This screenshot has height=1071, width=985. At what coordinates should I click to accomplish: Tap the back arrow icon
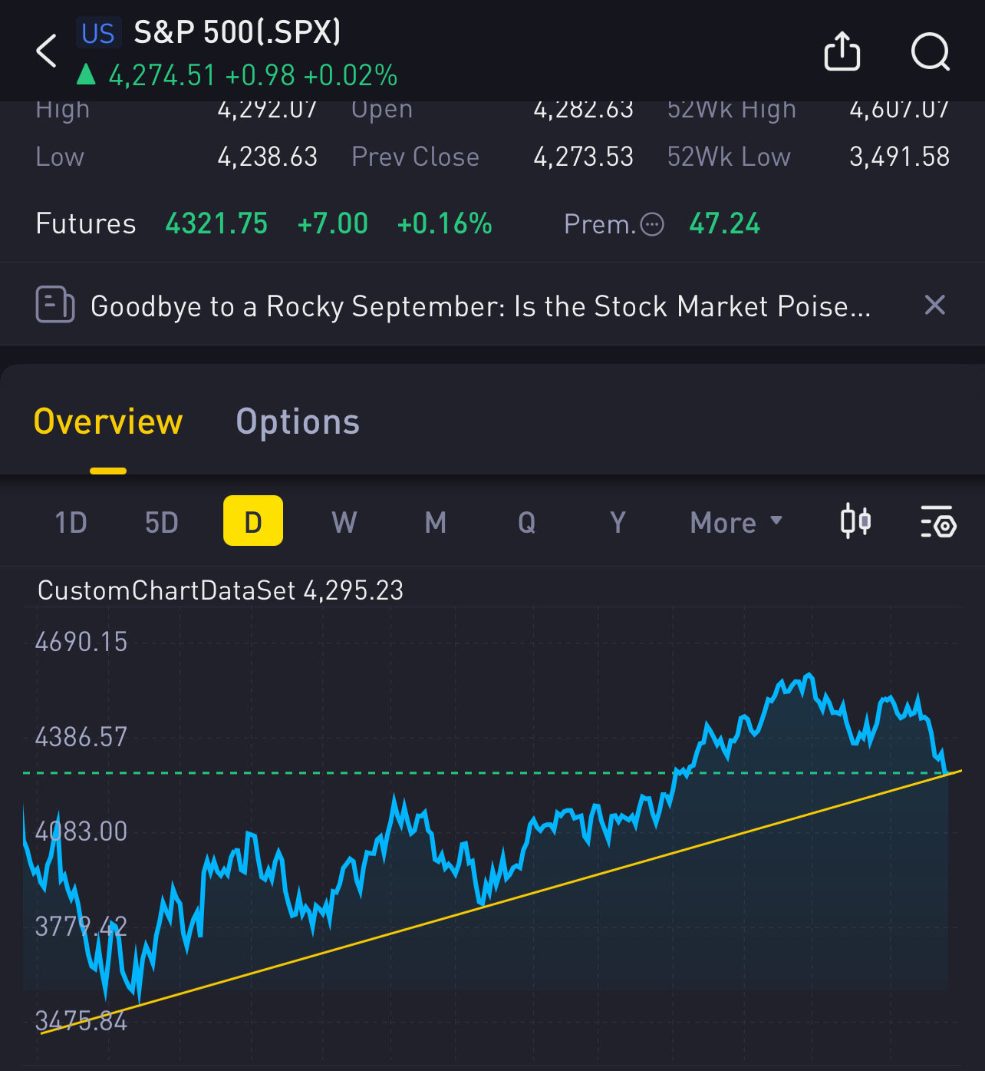[47, 51]
